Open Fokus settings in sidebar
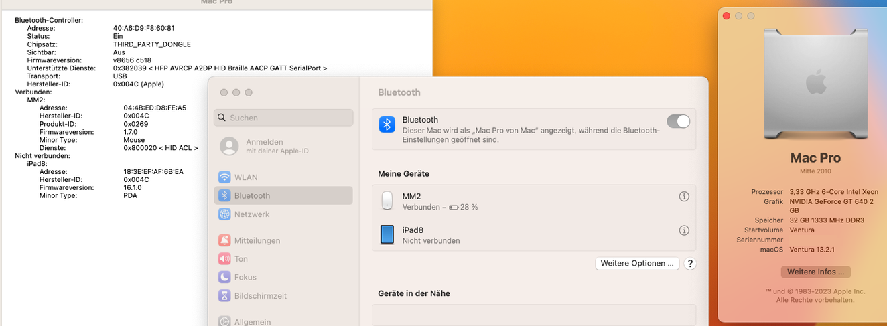This screenshot has height=326, width=887. [283, 277]
